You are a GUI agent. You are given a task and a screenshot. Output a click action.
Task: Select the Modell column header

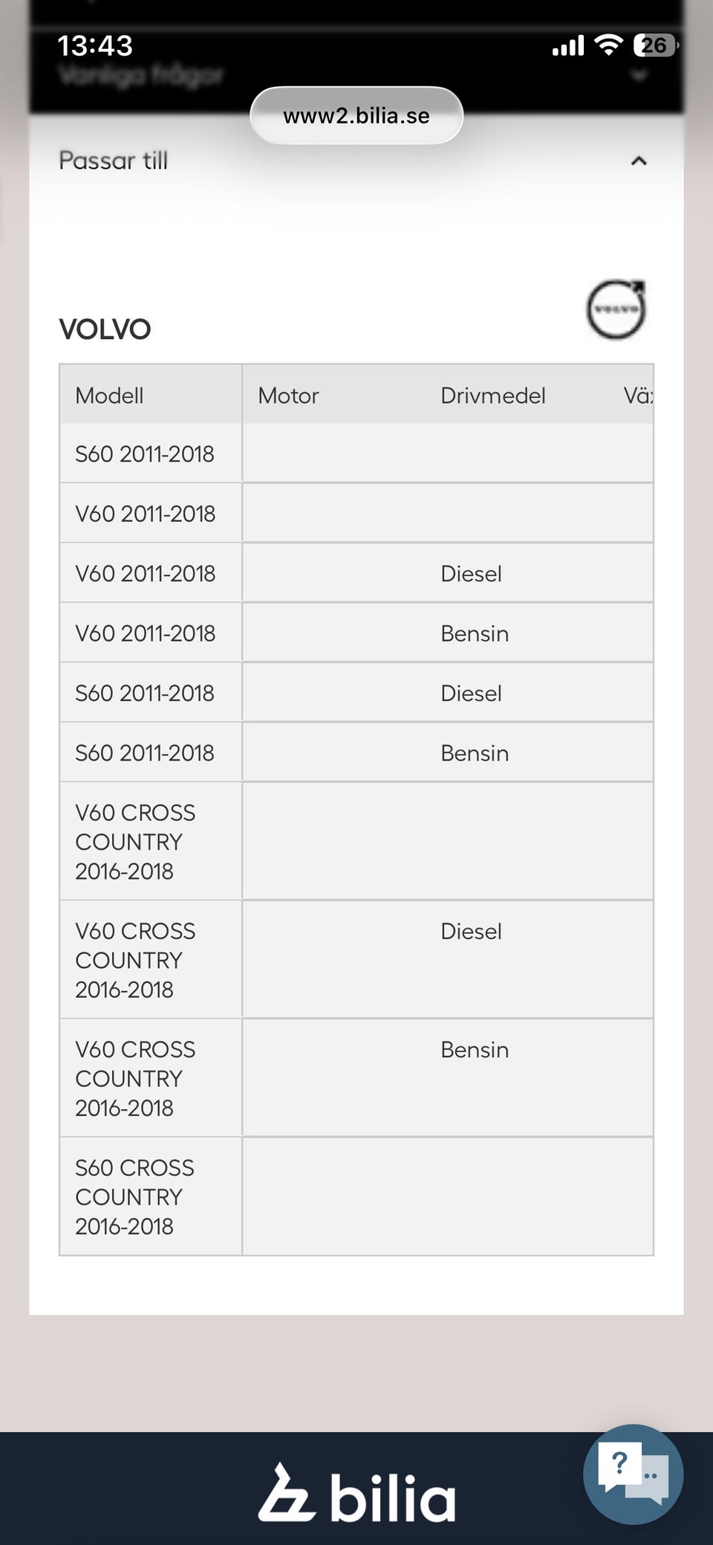(109, 396)
